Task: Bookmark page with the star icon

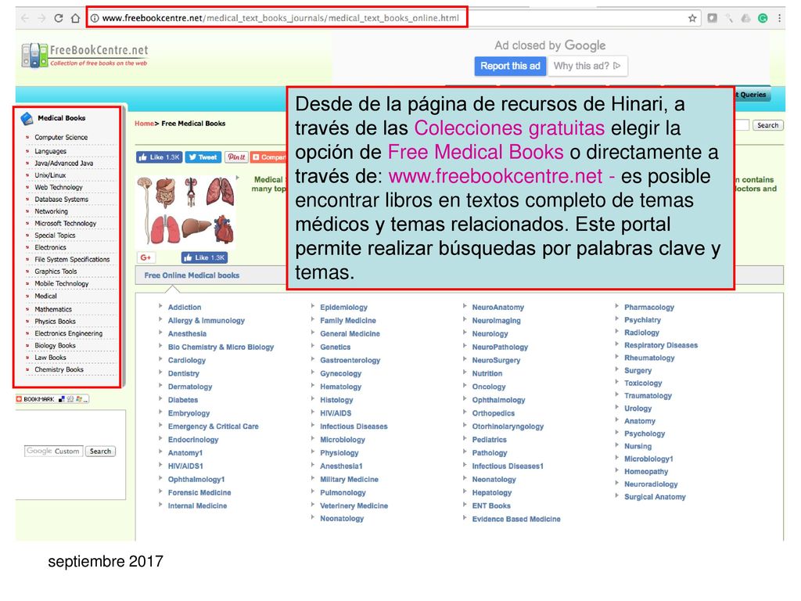Action: pyautogui.click(x=692, y=19)
